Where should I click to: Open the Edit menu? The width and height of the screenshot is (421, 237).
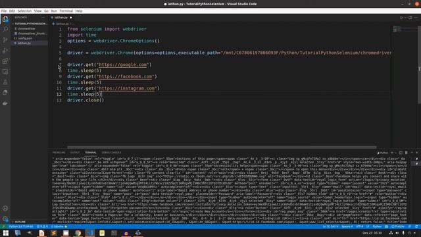pos(12,11)
